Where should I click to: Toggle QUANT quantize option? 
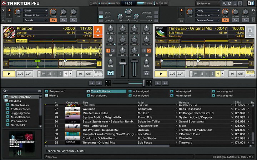(x=101, y=16)
